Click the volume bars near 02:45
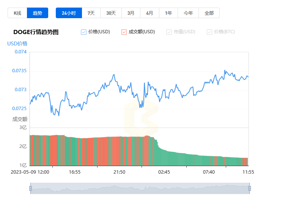This screenshot has height=213, width=296. (x=164, y=158)
